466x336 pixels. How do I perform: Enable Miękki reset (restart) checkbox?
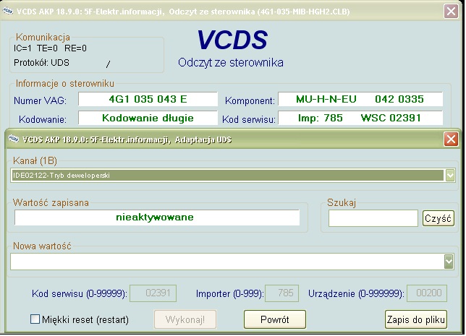(x=35, y=319)
